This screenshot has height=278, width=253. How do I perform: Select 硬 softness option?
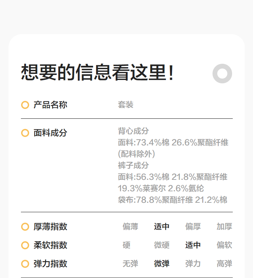click(126, 245)
